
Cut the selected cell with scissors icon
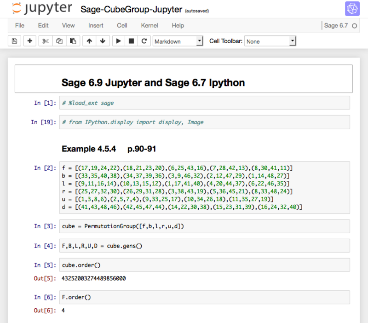pyautogui.click(x=46, y=41)
